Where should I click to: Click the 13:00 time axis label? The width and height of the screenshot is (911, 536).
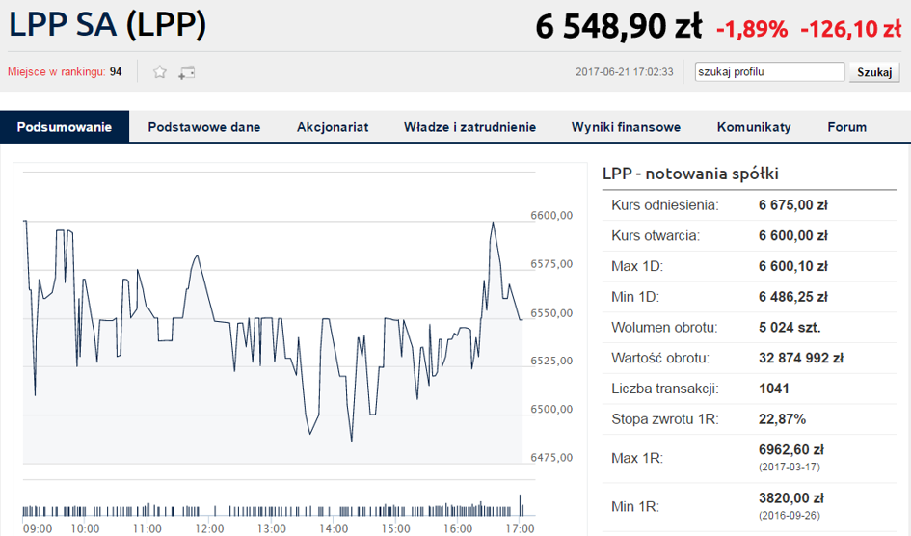271,529
